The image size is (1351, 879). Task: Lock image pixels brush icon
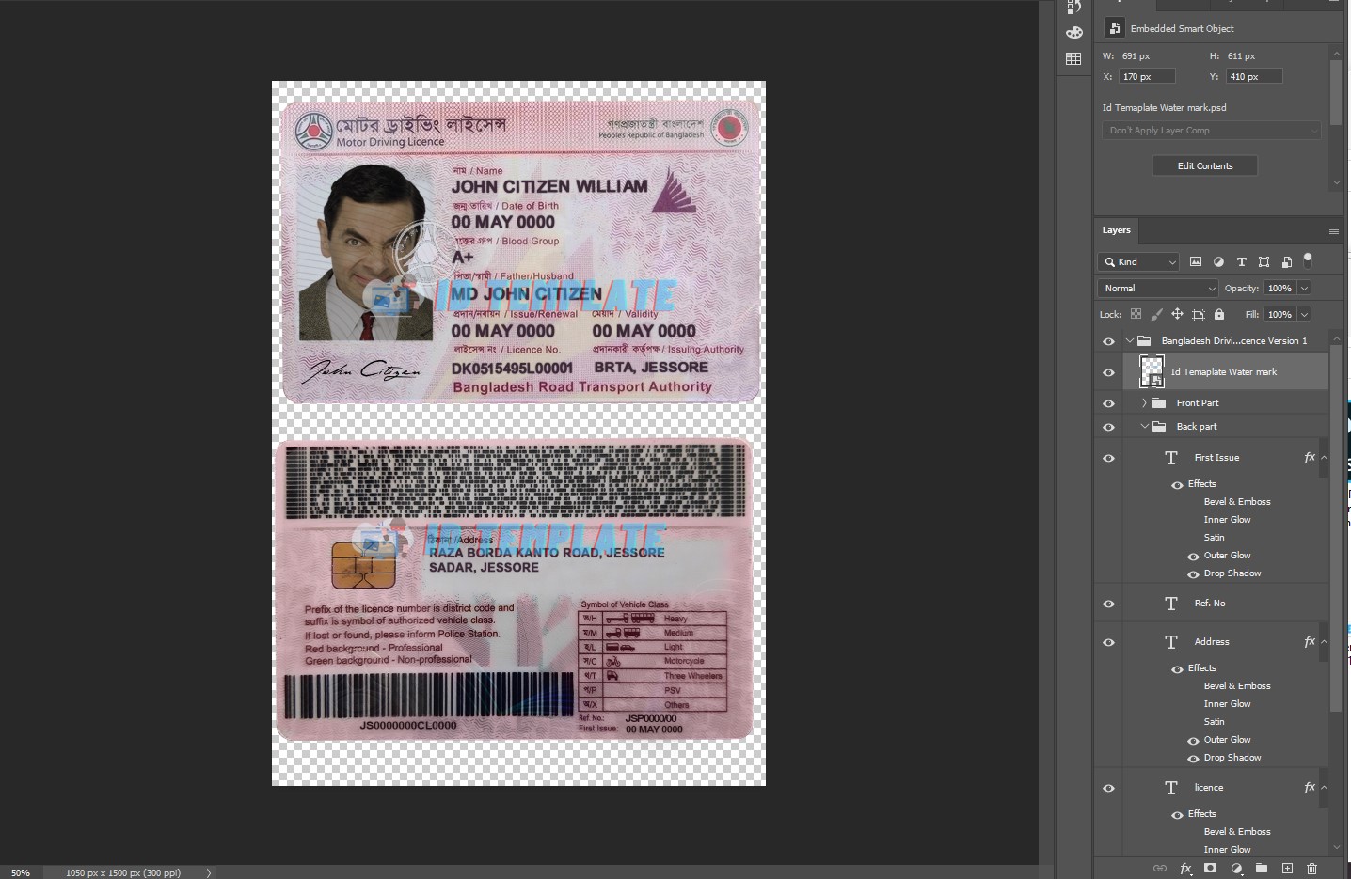click(x=1156, y=314)
